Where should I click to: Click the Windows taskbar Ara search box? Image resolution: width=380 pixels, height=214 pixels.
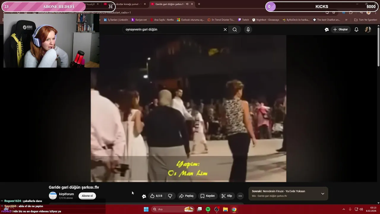pyautogui.click(x=173, y=209)
